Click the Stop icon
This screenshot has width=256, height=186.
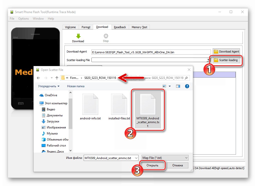click(x=106, y=36)
